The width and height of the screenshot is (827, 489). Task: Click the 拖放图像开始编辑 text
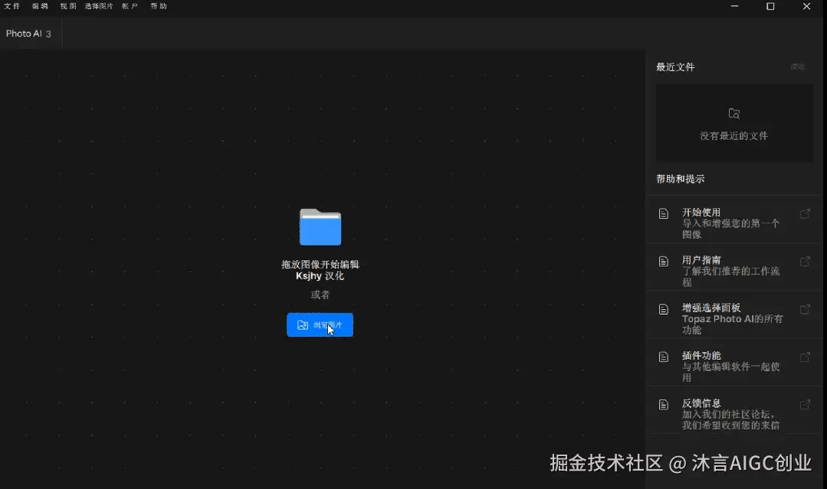click(x=320, y=264)
